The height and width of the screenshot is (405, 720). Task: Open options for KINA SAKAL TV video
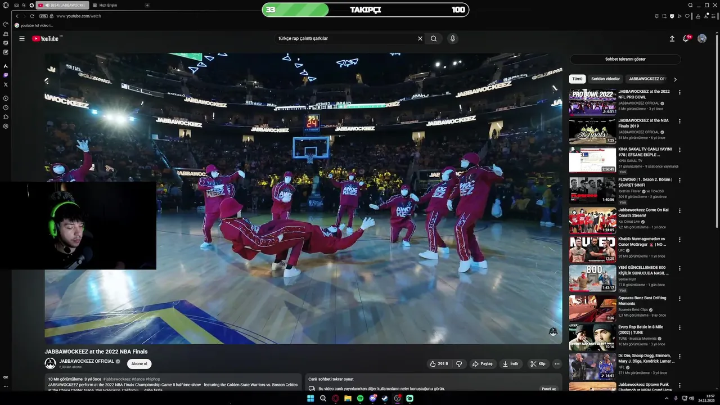pos(679,150)
